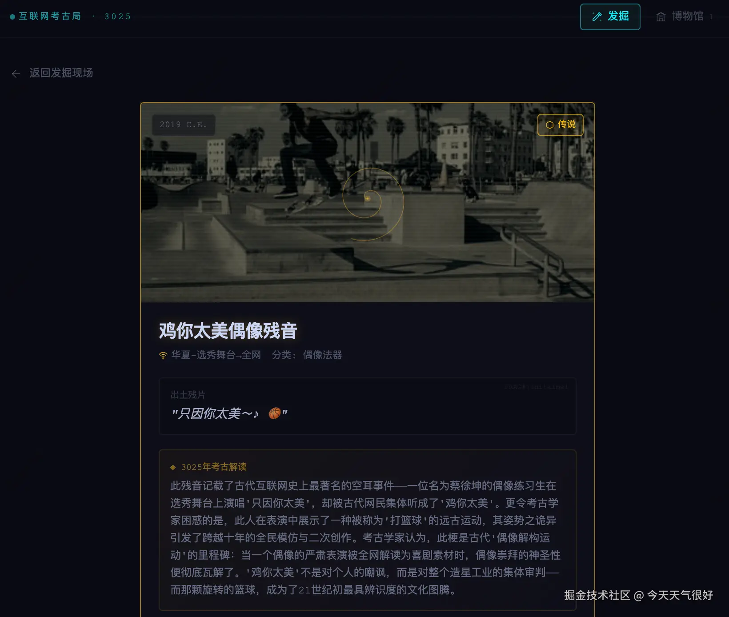This screenshot has height=617, width=729.
Task: Collapse the 3025年考古解读 interpretation section
Action: [213, 467]
